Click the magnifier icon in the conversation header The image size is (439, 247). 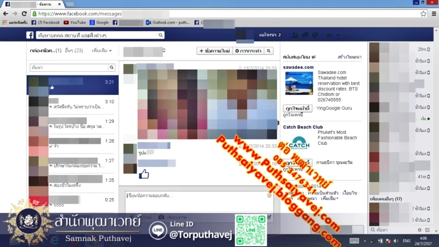click(x=268, y=50)
